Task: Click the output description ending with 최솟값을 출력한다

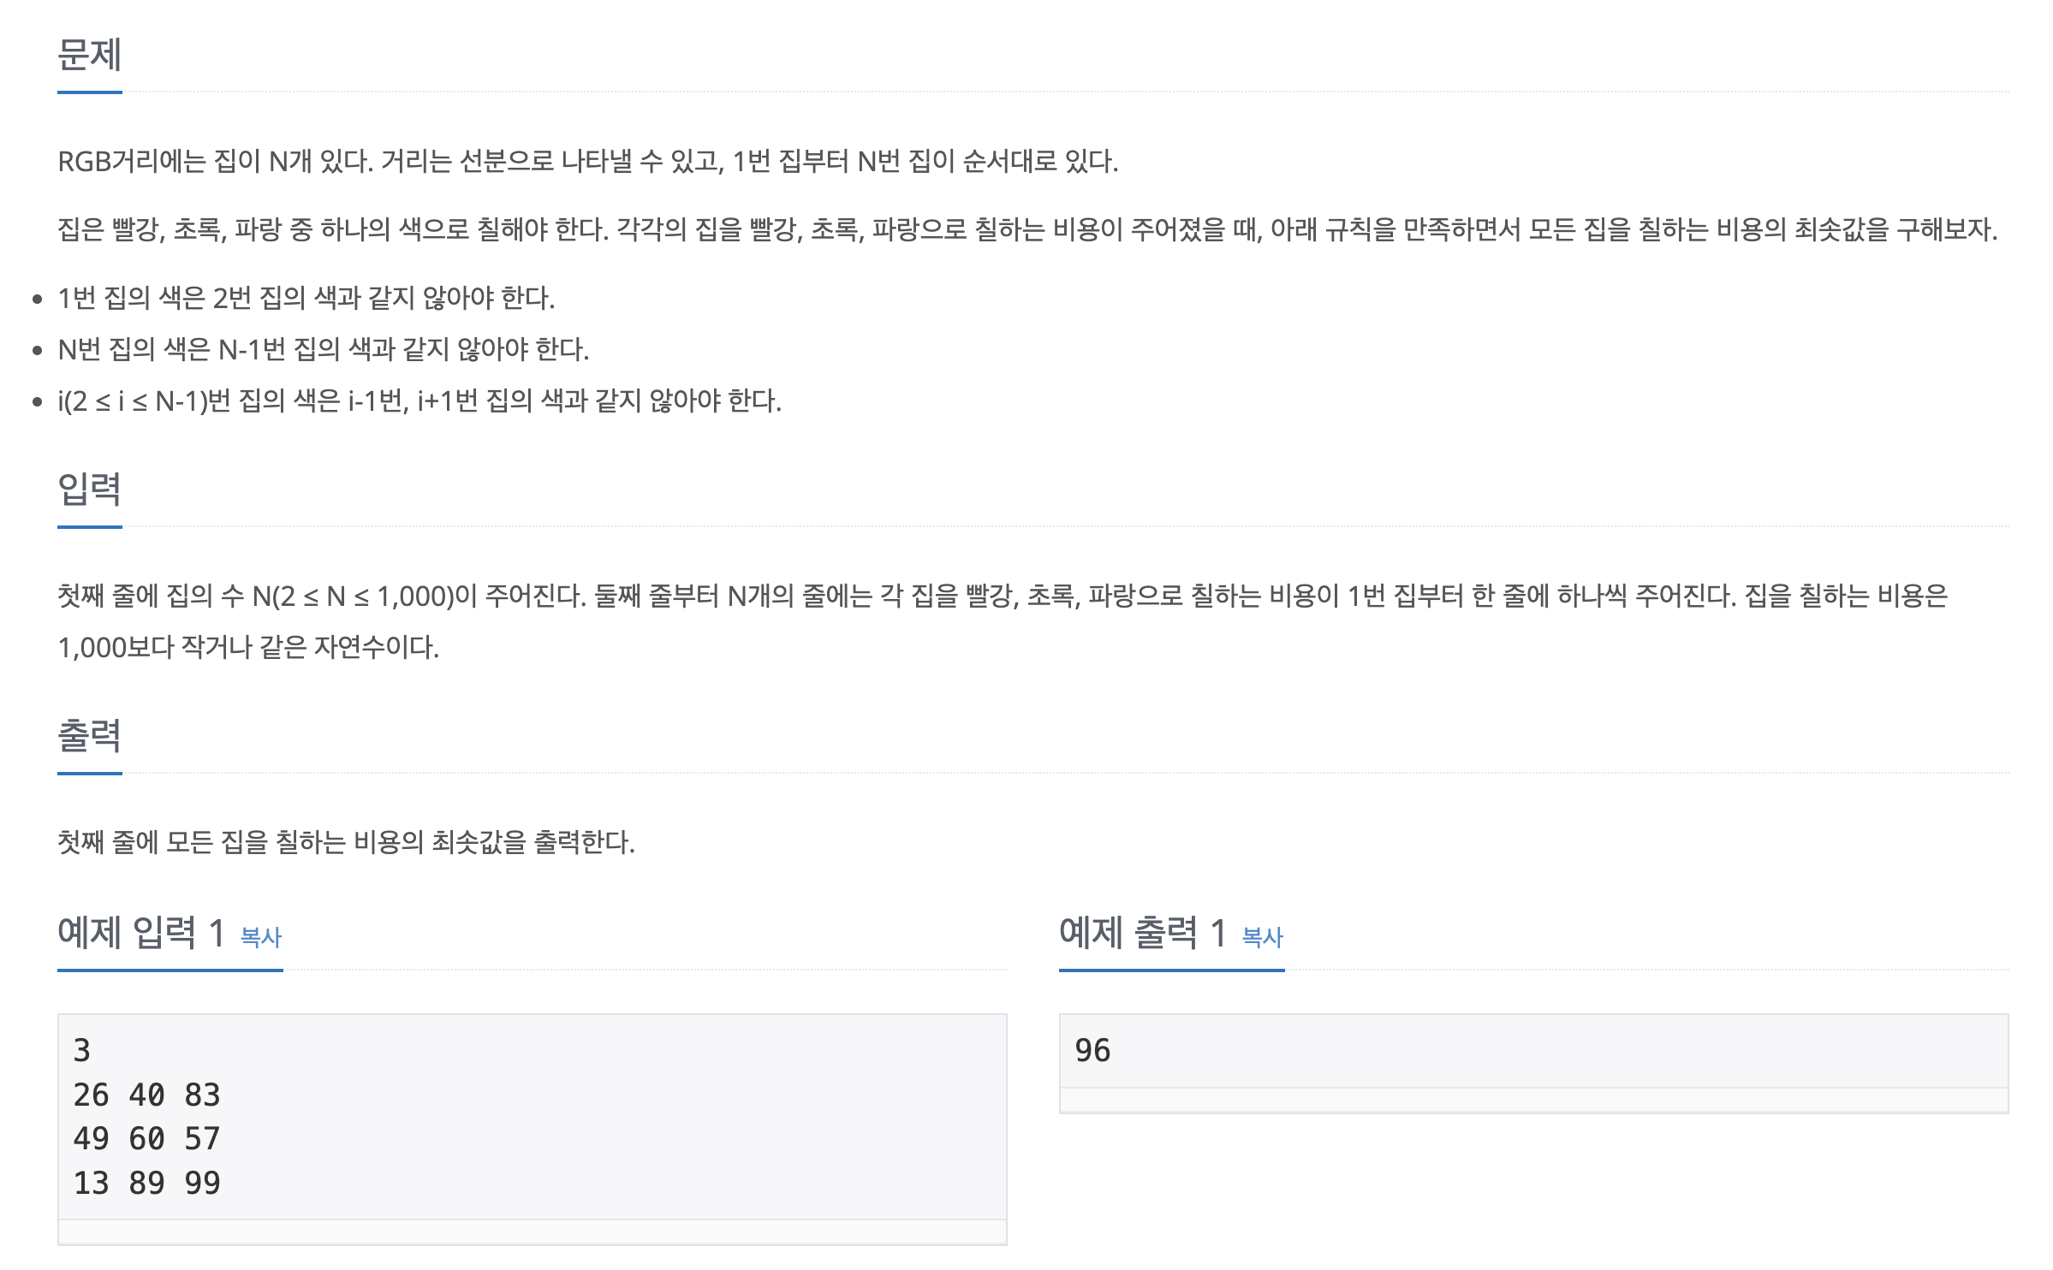Action: (346, 842)
